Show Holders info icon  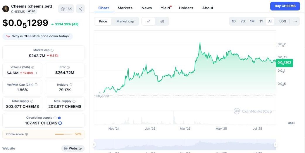click(71, 85)
